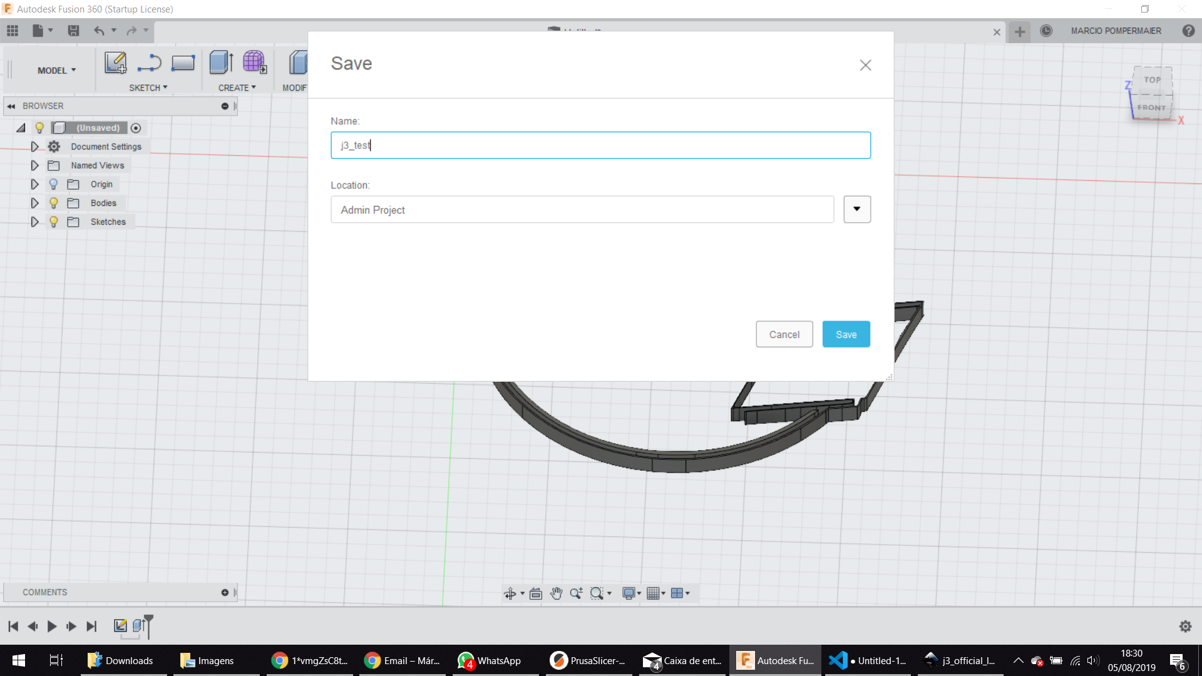
Task: Expand Bodies folder node
Action: tap(34, 203)
